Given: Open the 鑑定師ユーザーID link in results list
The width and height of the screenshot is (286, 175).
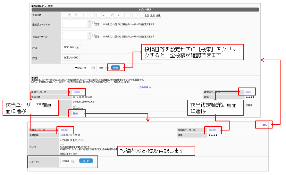Looking at the screenshot, I should [249, 92].
